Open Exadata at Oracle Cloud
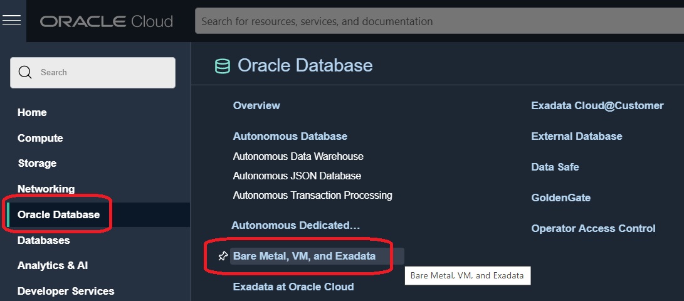684x301 pixels. click(x=293, y=287)
